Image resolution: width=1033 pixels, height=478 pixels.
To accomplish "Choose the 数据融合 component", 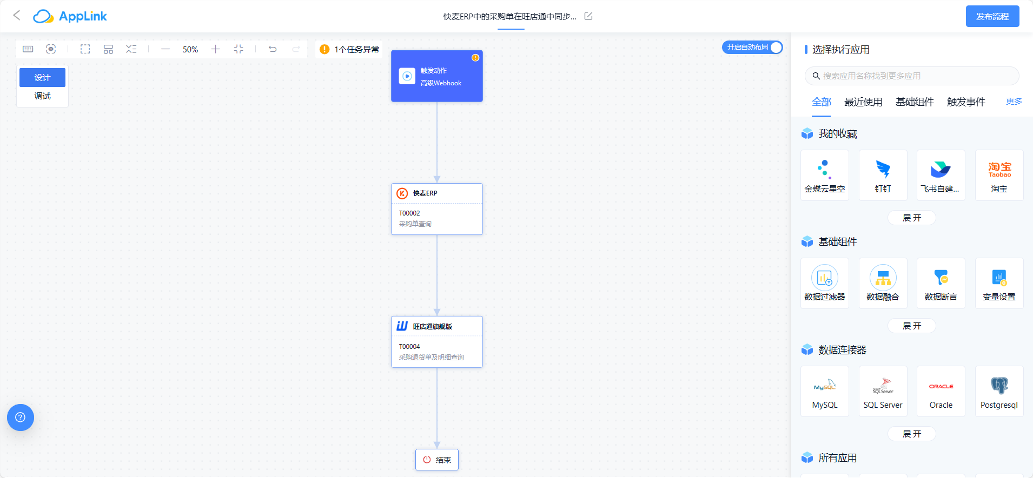I will [x=883, y=284].
